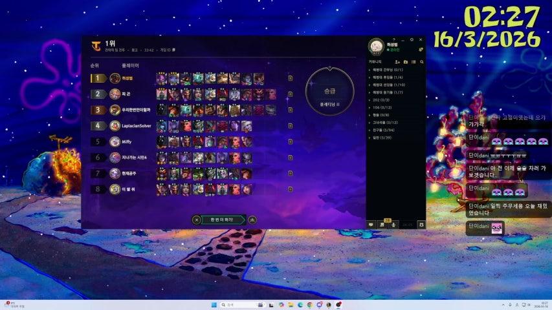Image resolution: width=552 pixels, height=310 pixels.
Task: Open the friend search magnifier icon
Action: (x=421, y=62)
